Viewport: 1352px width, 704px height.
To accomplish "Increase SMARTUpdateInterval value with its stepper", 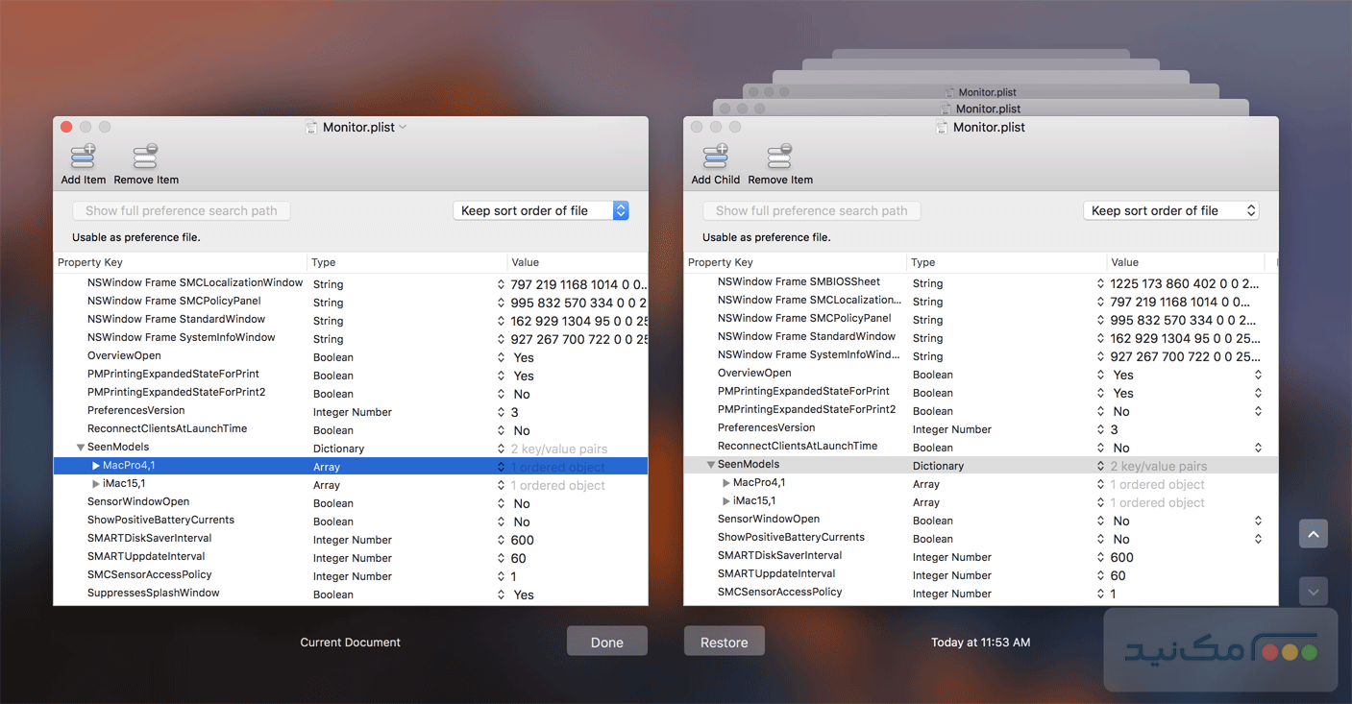I will click(501, 555).
